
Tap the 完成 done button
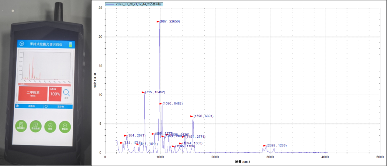[x=50, y=126]
